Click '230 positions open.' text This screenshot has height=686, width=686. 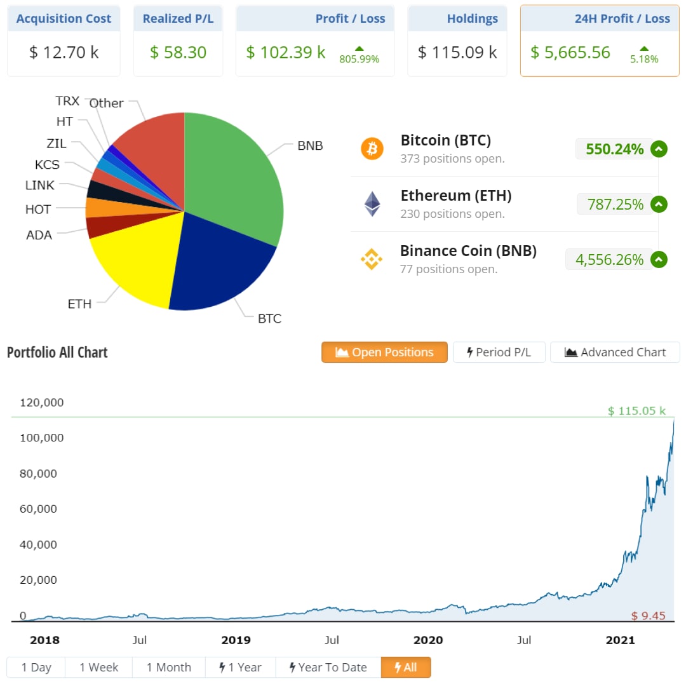pos(452,214)
